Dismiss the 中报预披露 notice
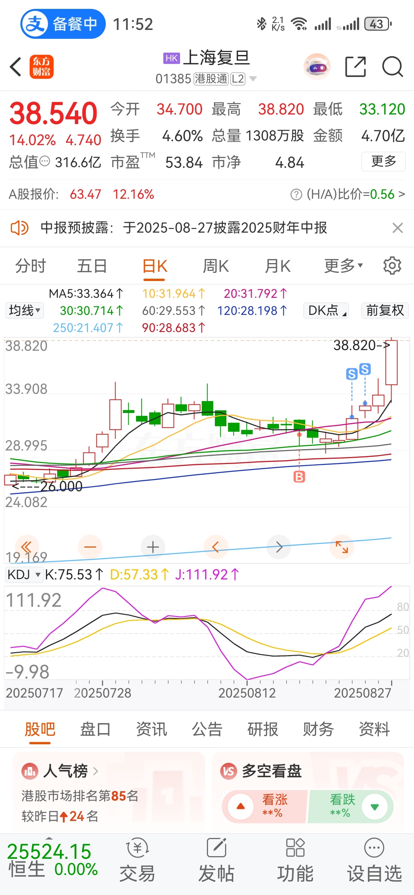The image size is (414, 895). click(x=397, y=228)
